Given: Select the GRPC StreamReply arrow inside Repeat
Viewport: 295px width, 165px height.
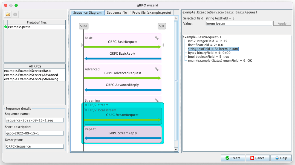Looking at the screenshot, I should (122, 138).
